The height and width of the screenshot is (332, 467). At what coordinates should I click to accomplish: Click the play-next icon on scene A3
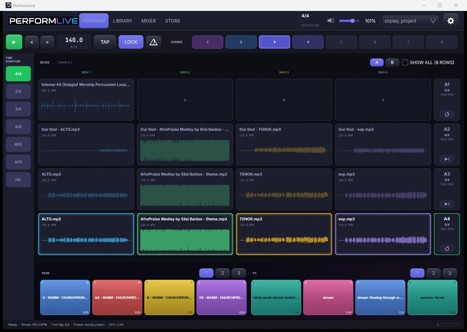tap(447, 204)
